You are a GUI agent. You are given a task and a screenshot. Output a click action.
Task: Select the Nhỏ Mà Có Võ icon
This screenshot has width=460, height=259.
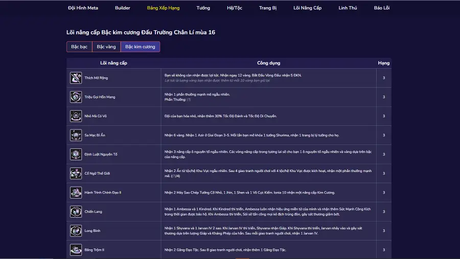76,116
